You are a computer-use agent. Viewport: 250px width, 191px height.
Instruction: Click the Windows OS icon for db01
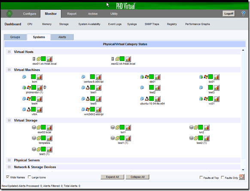tap(146, 77)
